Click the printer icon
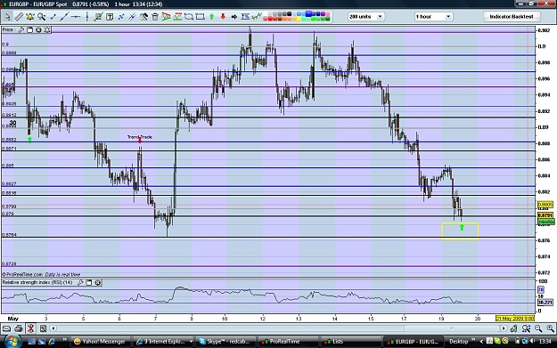This screenshot has width=557, height=348. click(x=19, y=328)
